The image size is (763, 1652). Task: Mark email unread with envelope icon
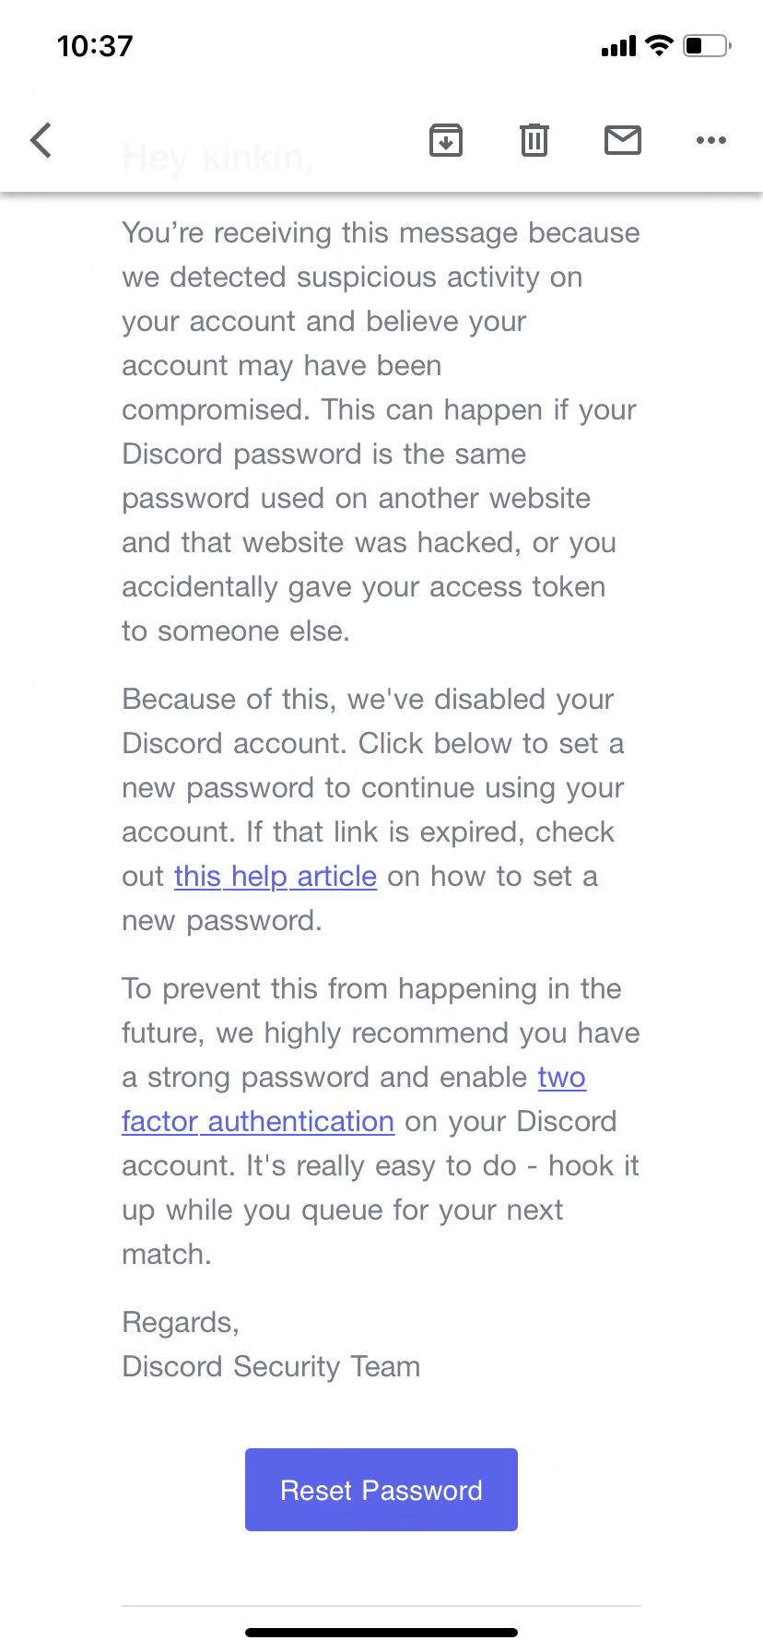tap(623, 140)
